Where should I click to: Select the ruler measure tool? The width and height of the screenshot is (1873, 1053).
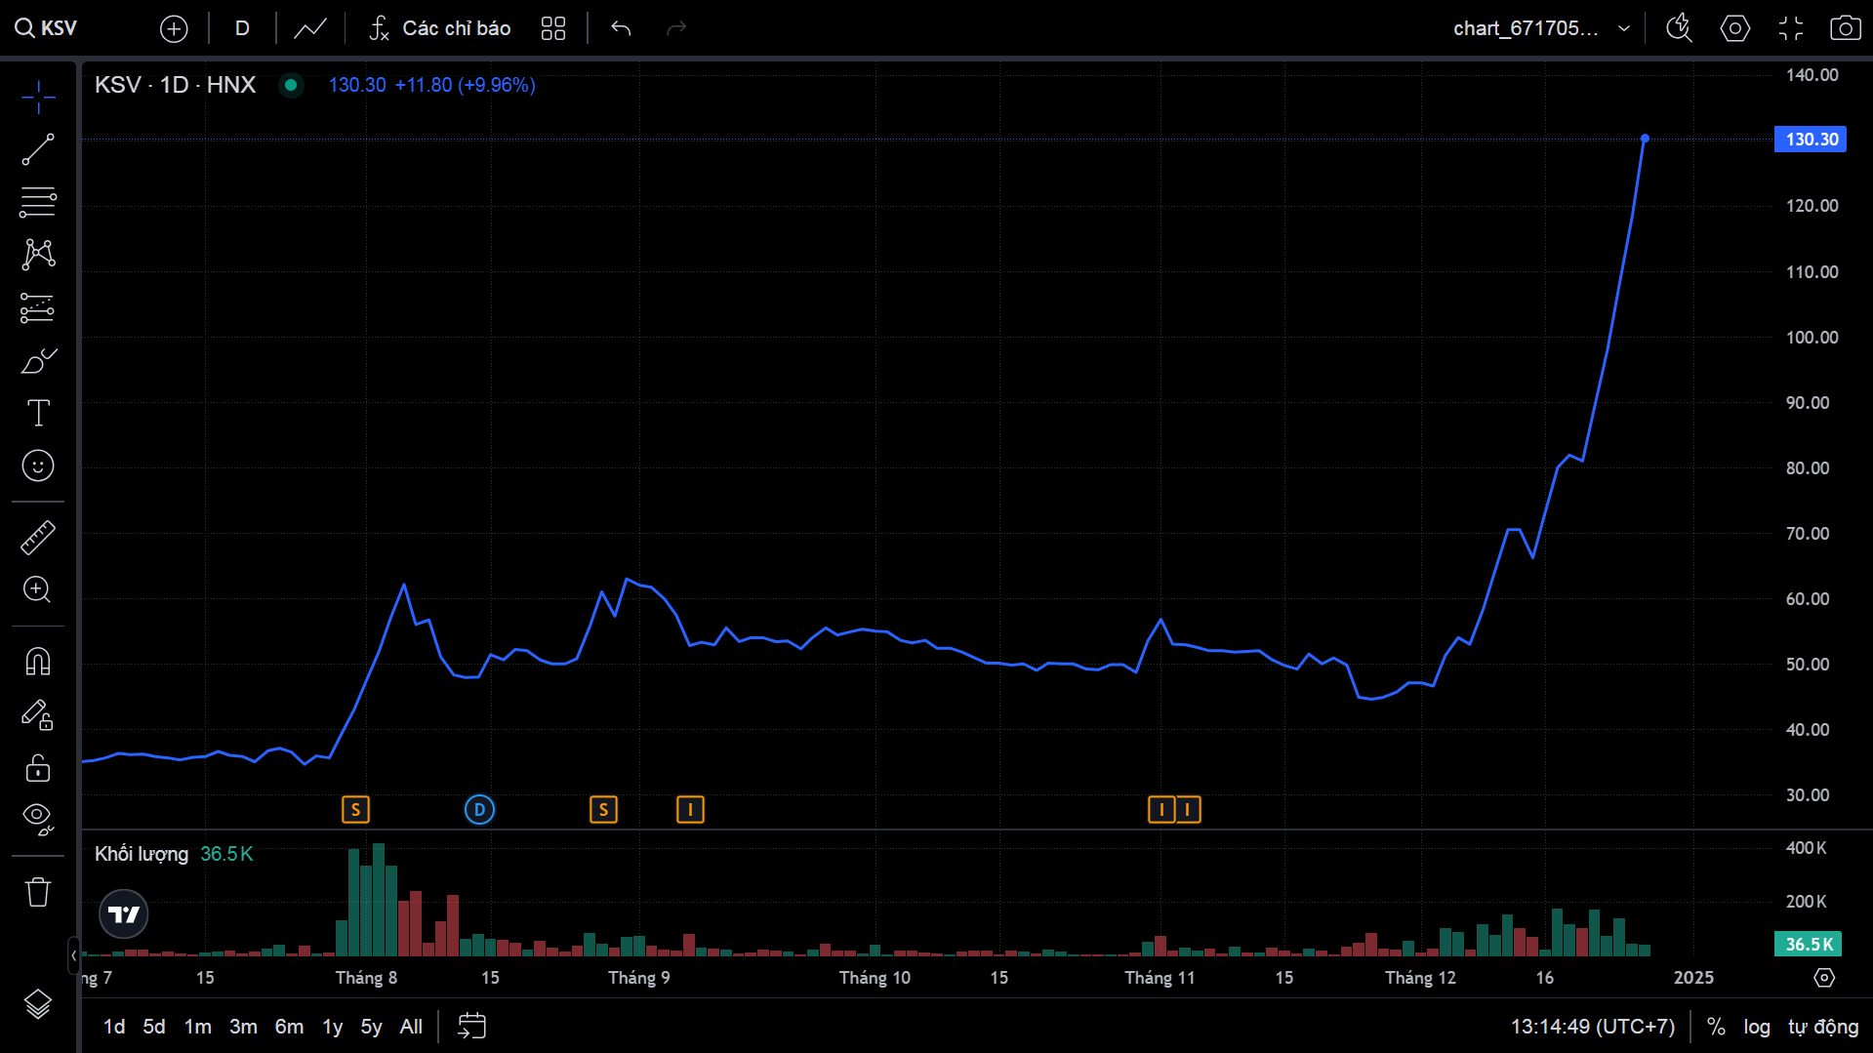[38, 538]
